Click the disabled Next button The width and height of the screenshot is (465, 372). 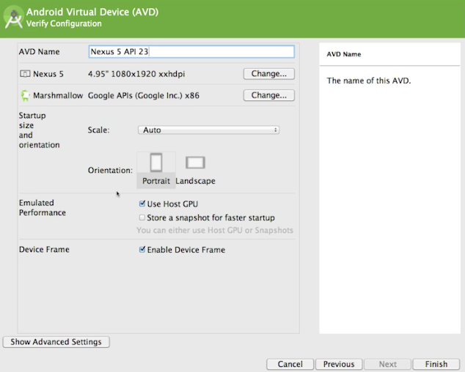[387, 364]
